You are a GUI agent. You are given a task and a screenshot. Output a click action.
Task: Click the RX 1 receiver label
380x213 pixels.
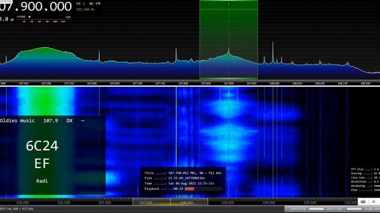pyautogui.click(x=81, y=4)
